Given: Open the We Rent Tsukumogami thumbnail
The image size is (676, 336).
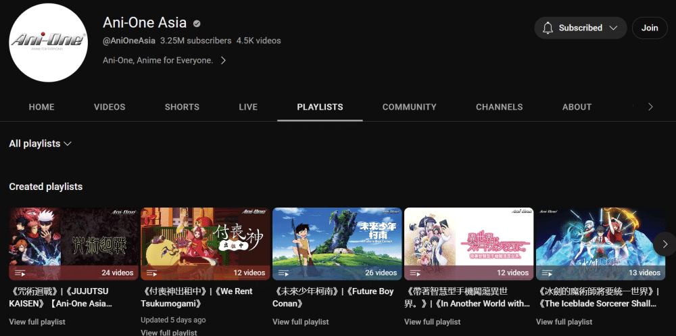Looking at the screenshot, I should pyautogui.click(x=206, y=243).
